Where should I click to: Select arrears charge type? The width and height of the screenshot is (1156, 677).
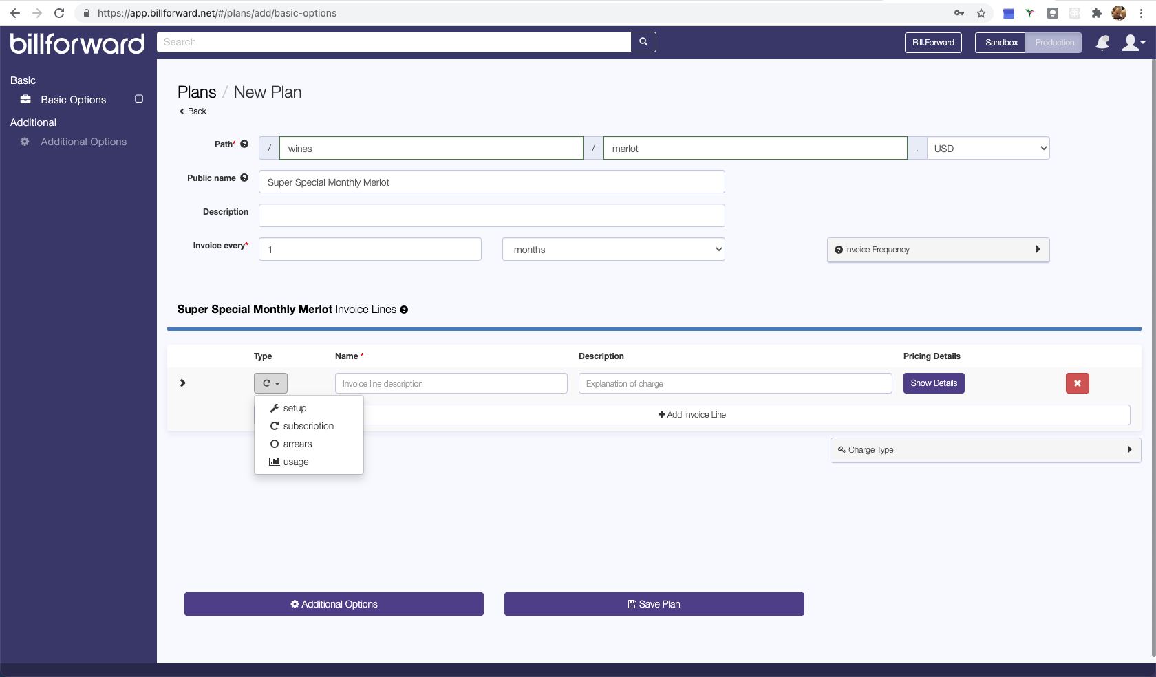point(308,444)
